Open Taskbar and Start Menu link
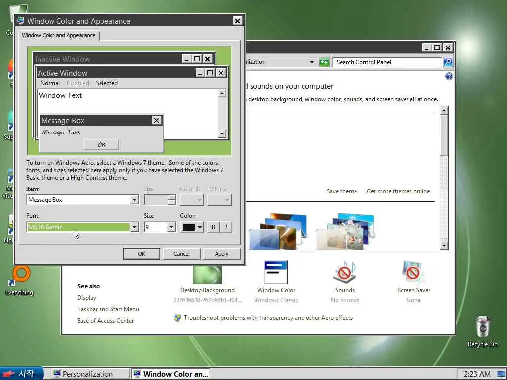This screenshot has width=507, height=380. 108,309
